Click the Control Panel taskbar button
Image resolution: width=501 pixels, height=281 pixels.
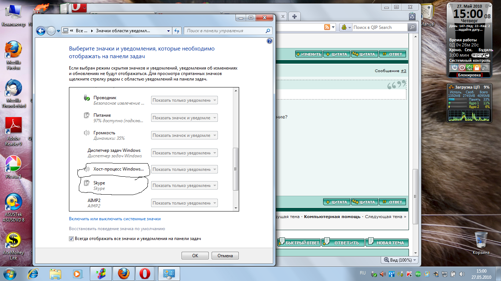pyautogui.click(x=168, y=273)
